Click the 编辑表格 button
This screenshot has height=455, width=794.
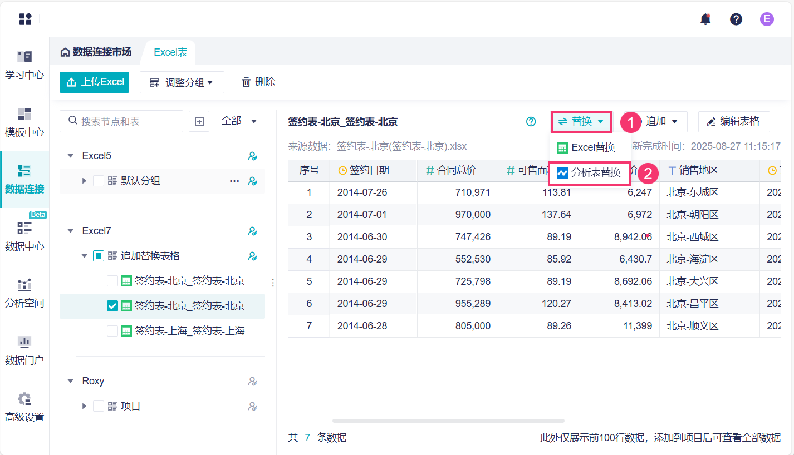pos(733,121)
